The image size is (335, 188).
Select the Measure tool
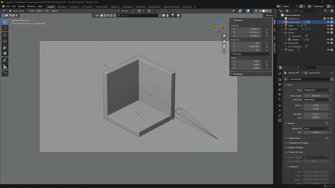pyautogui.click(x=5, y=67)
